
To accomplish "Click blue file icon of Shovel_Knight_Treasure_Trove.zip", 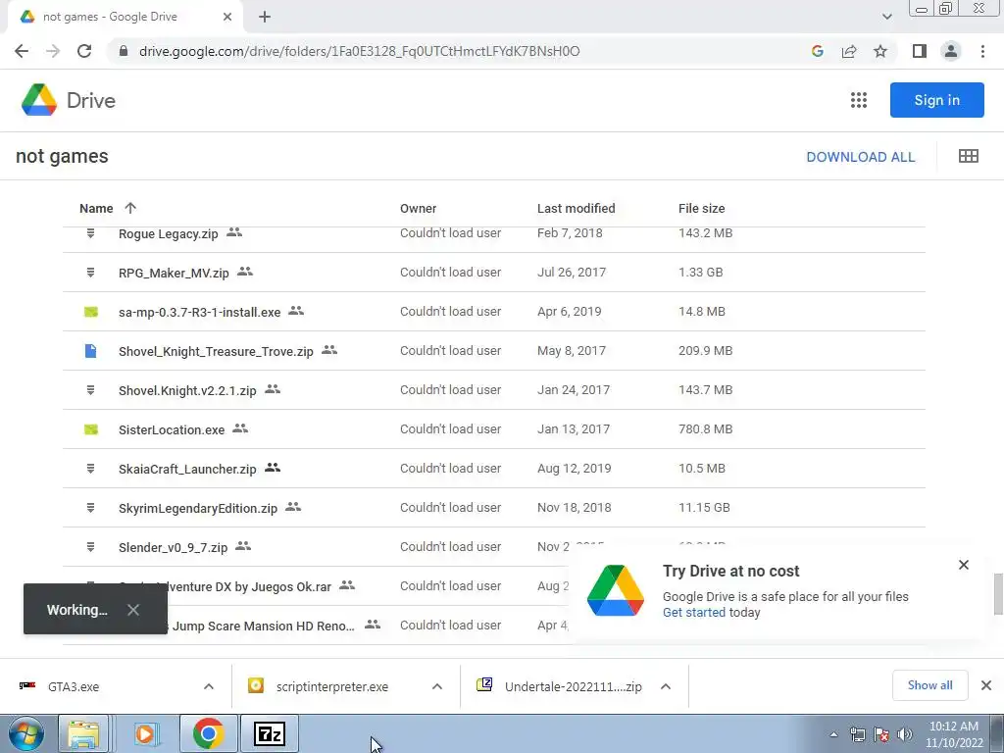I will coord(91,351).
